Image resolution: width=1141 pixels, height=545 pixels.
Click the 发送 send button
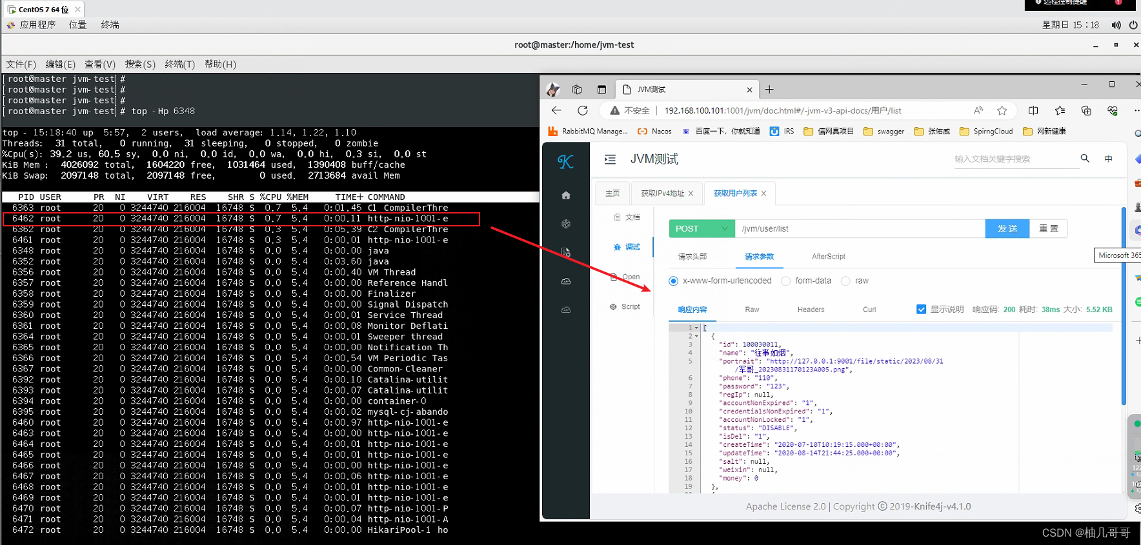click(x=1007, y=228)
